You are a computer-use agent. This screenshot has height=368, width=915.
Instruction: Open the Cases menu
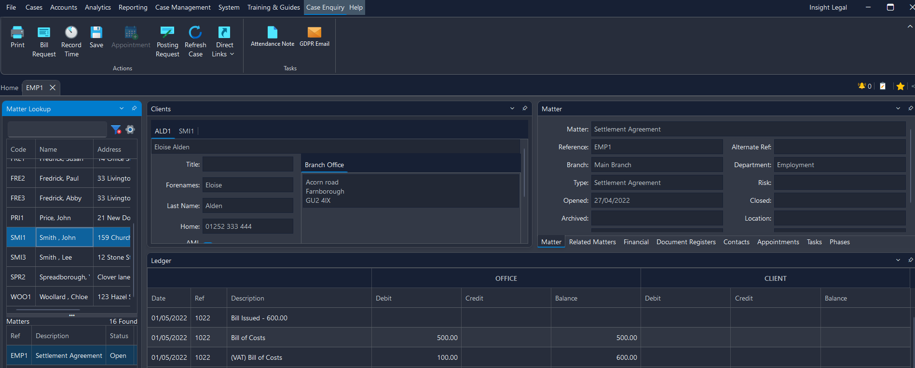34,7
